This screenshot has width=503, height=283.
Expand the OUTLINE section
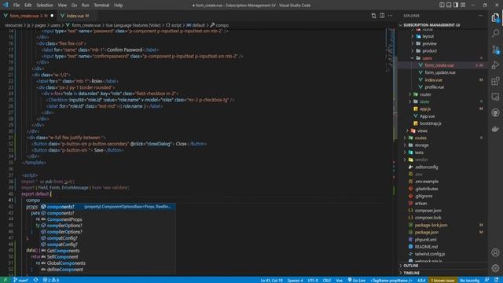(x=442, y=266)
